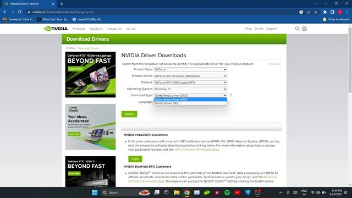
Task: Select Game Ready Driver (GRD) option
Action: tap(190, 100)
